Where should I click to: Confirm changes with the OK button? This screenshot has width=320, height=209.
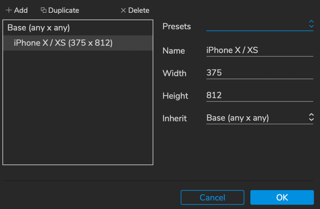pyautogui.click(x=282, y=197)
